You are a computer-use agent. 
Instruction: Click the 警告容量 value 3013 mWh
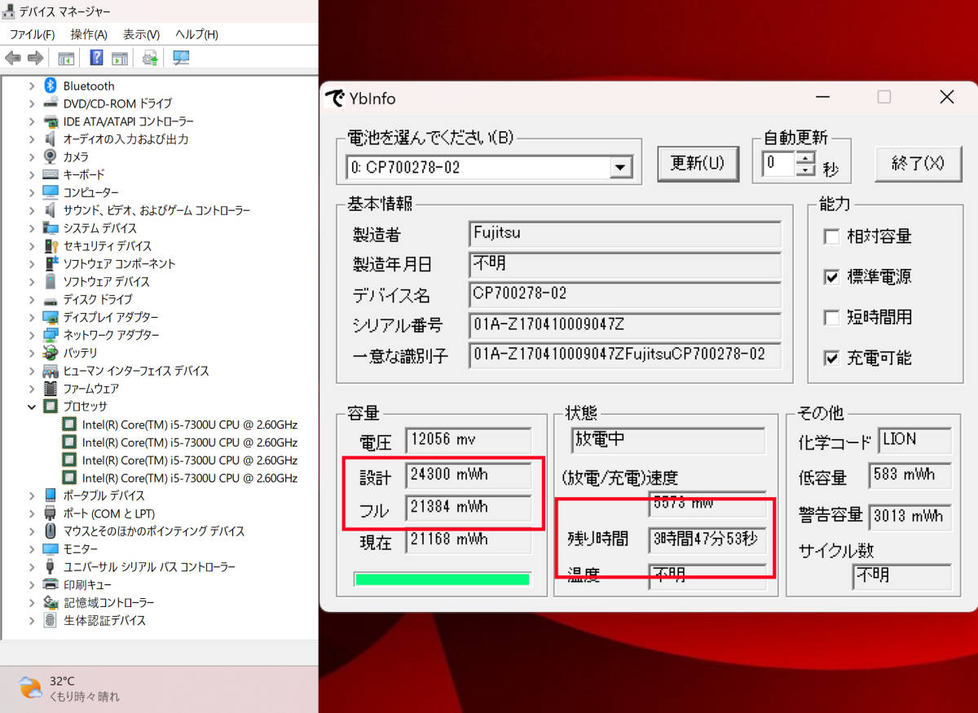(910, 517)
